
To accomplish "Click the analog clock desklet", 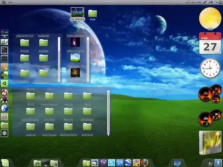I will pyautogui.click(x=210, y=68).
